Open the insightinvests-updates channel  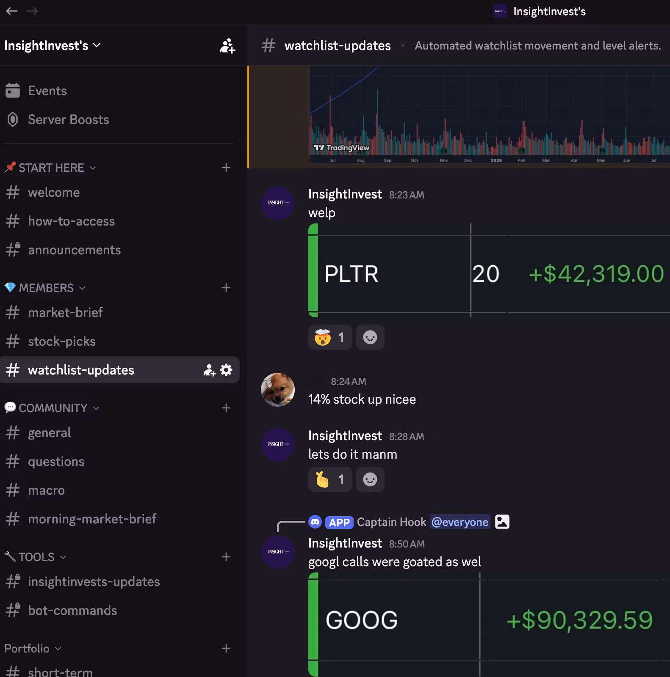[119, 581]
